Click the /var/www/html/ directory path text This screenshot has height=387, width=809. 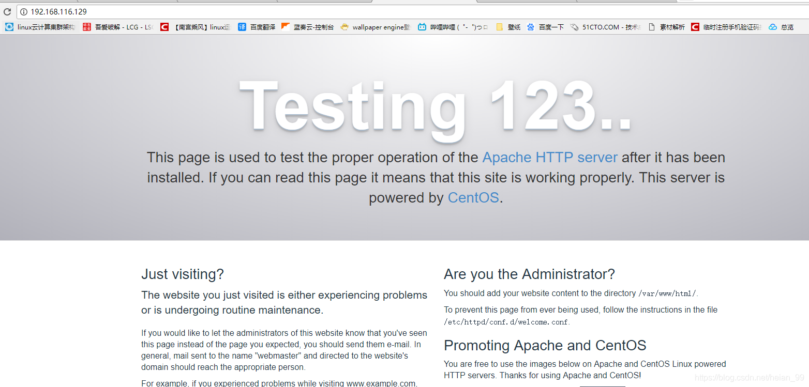667,293
